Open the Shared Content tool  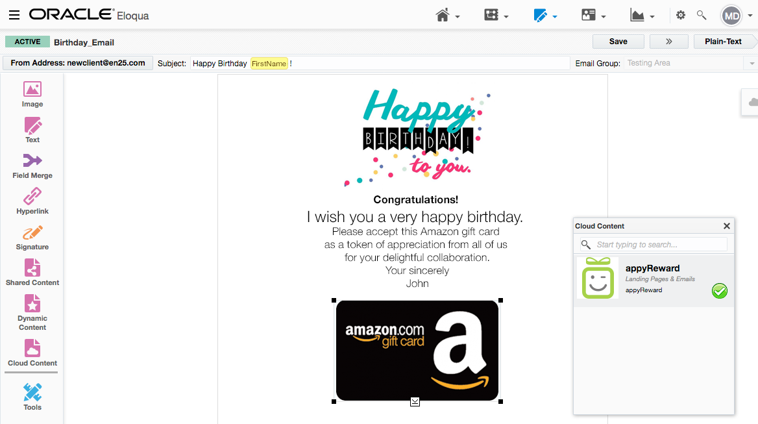coord(32,273)
